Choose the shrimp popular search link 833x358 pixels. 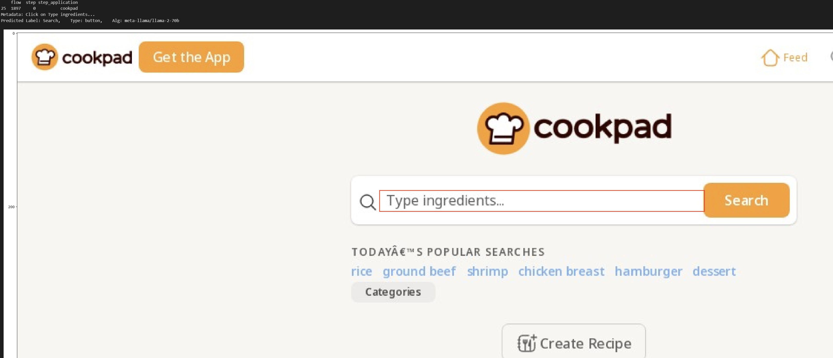pyautogui.click(x=487, y=271)
